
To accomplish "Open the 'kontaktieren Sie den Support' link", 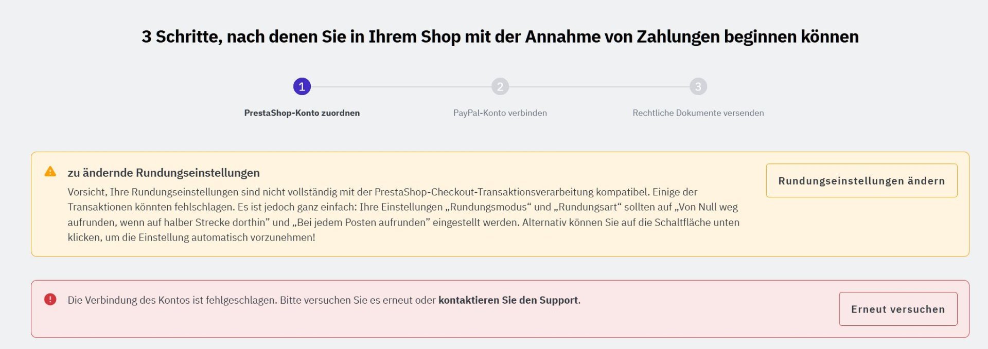I will pos(508,300).
